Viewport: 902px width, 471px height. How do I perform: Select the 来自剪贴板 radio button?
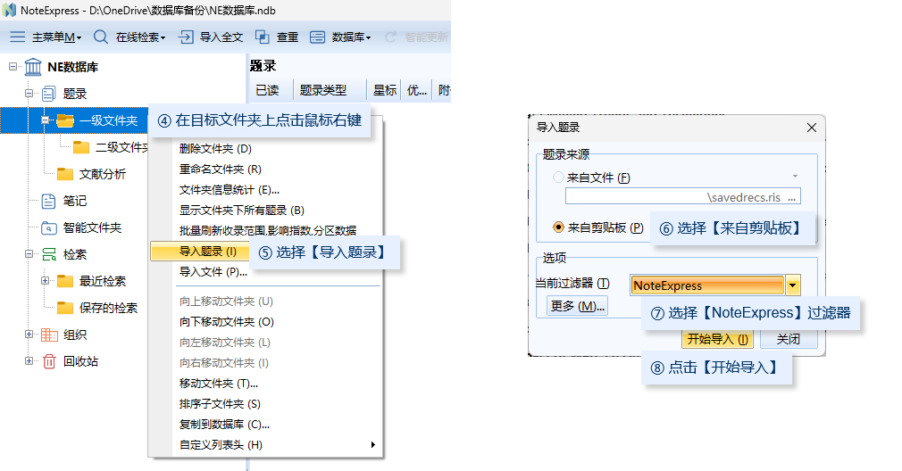pos(558,227)
